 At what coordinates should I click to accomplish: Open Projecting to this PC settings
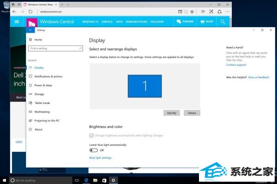point(47,121)
